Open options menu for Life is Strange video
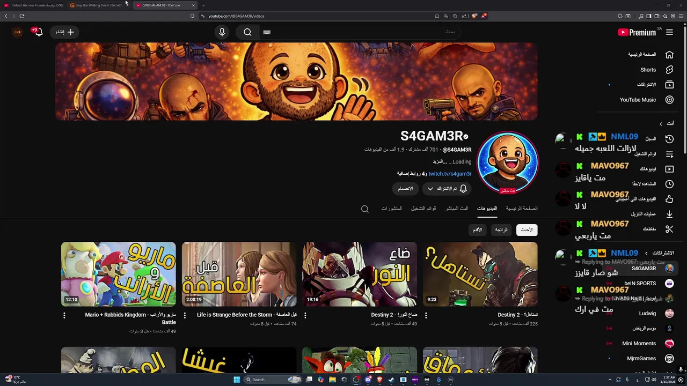This screenshot has width=687, height=386. pyautogui.click(x=185, y=315)
